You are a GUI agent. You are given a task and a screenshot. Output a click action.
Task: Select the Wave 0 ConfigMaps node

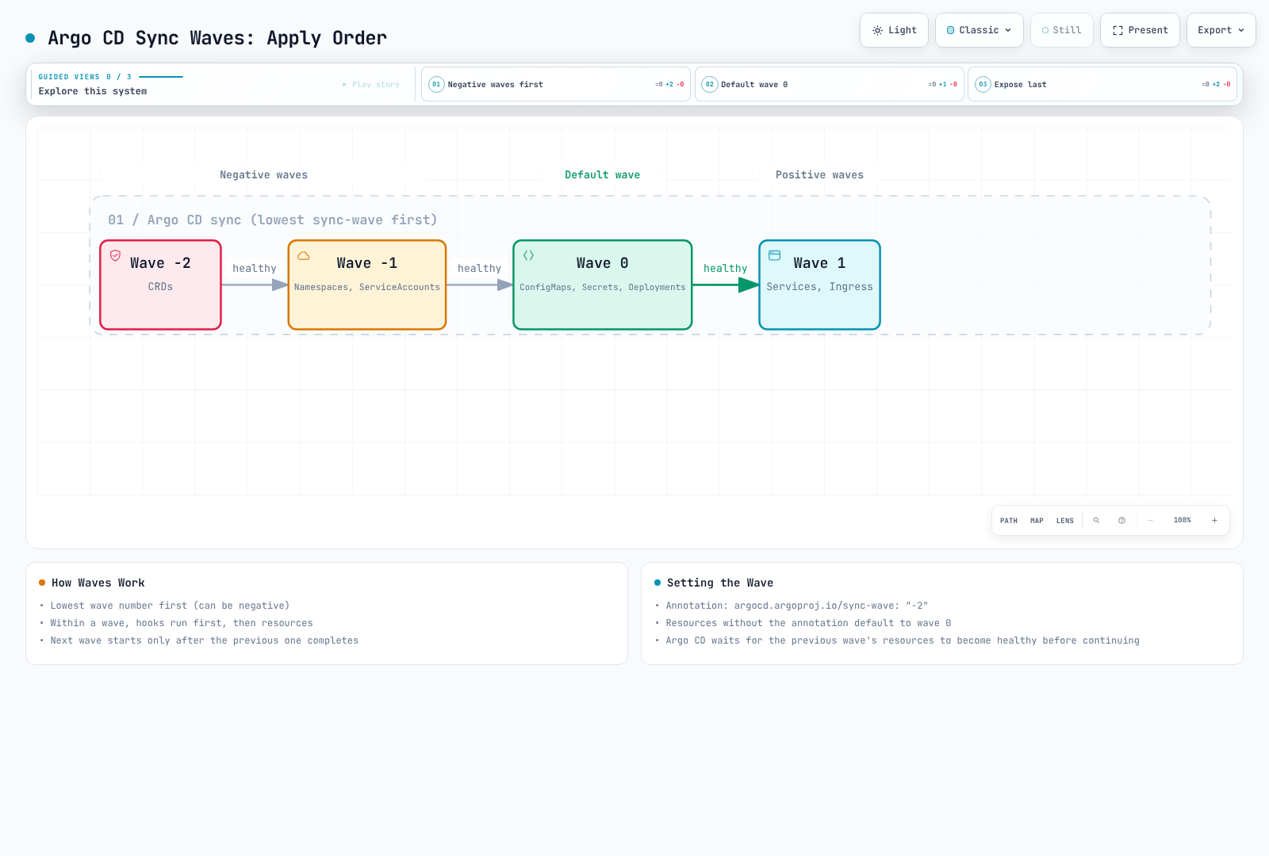point(603,285)
